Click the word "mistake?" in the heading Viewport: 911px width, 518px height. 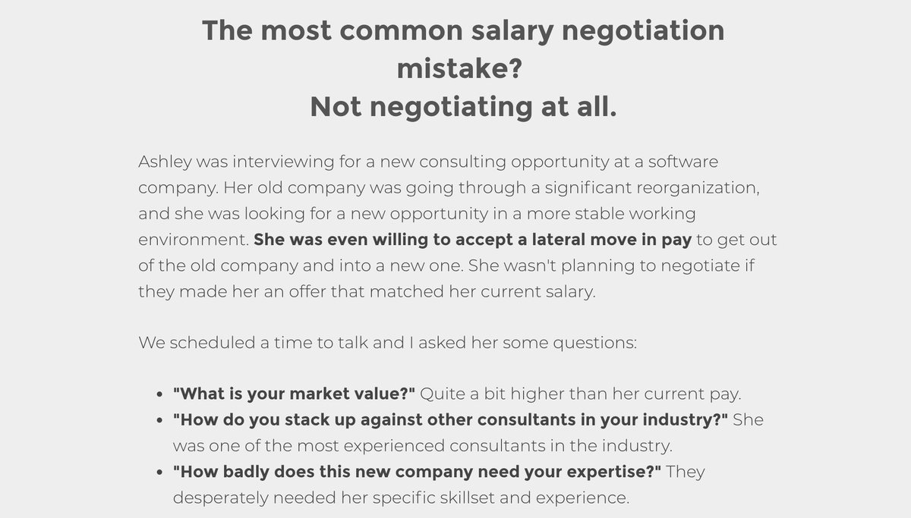(459, 70)
